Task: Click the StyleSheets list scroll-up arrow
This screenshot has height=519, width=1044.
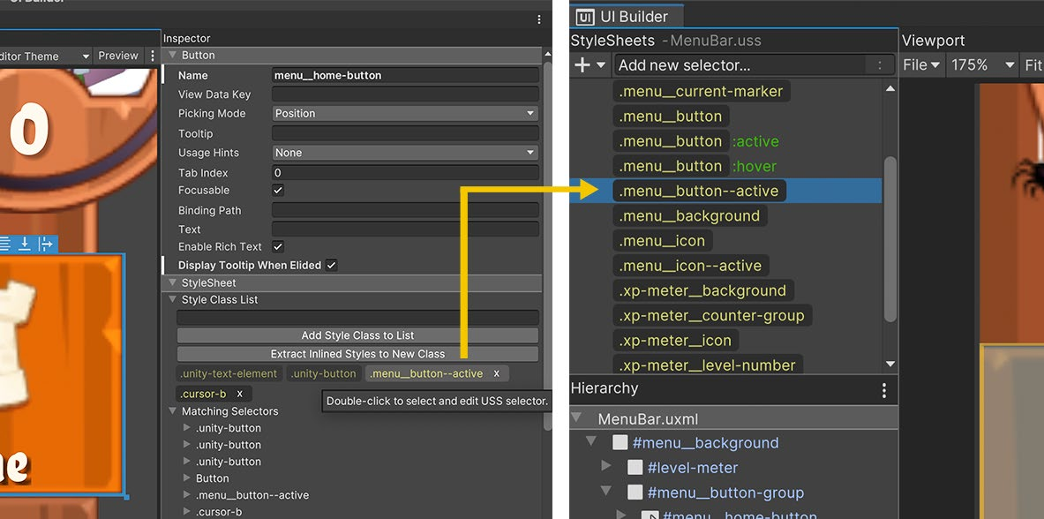Action: pyautogui.click(x=890, y=88)
